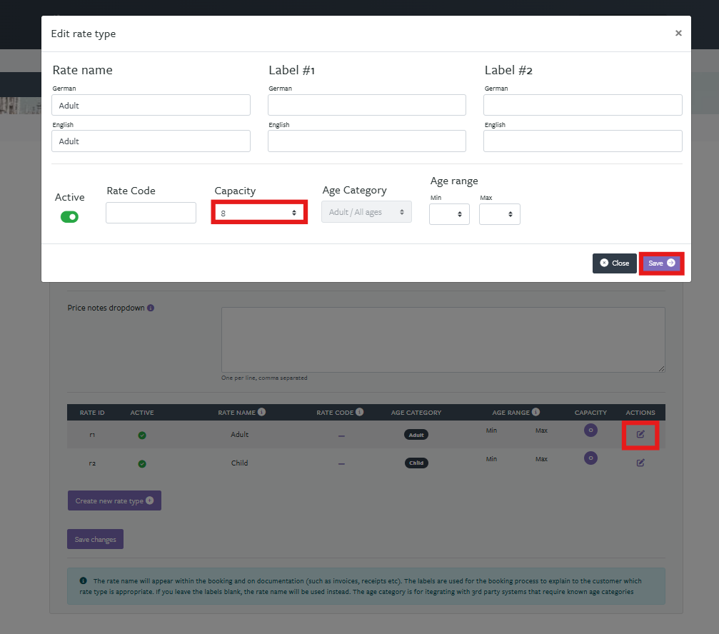719x634 pixels.
Task: Open the Age range Max dropdown
Action: click(499, 214)
